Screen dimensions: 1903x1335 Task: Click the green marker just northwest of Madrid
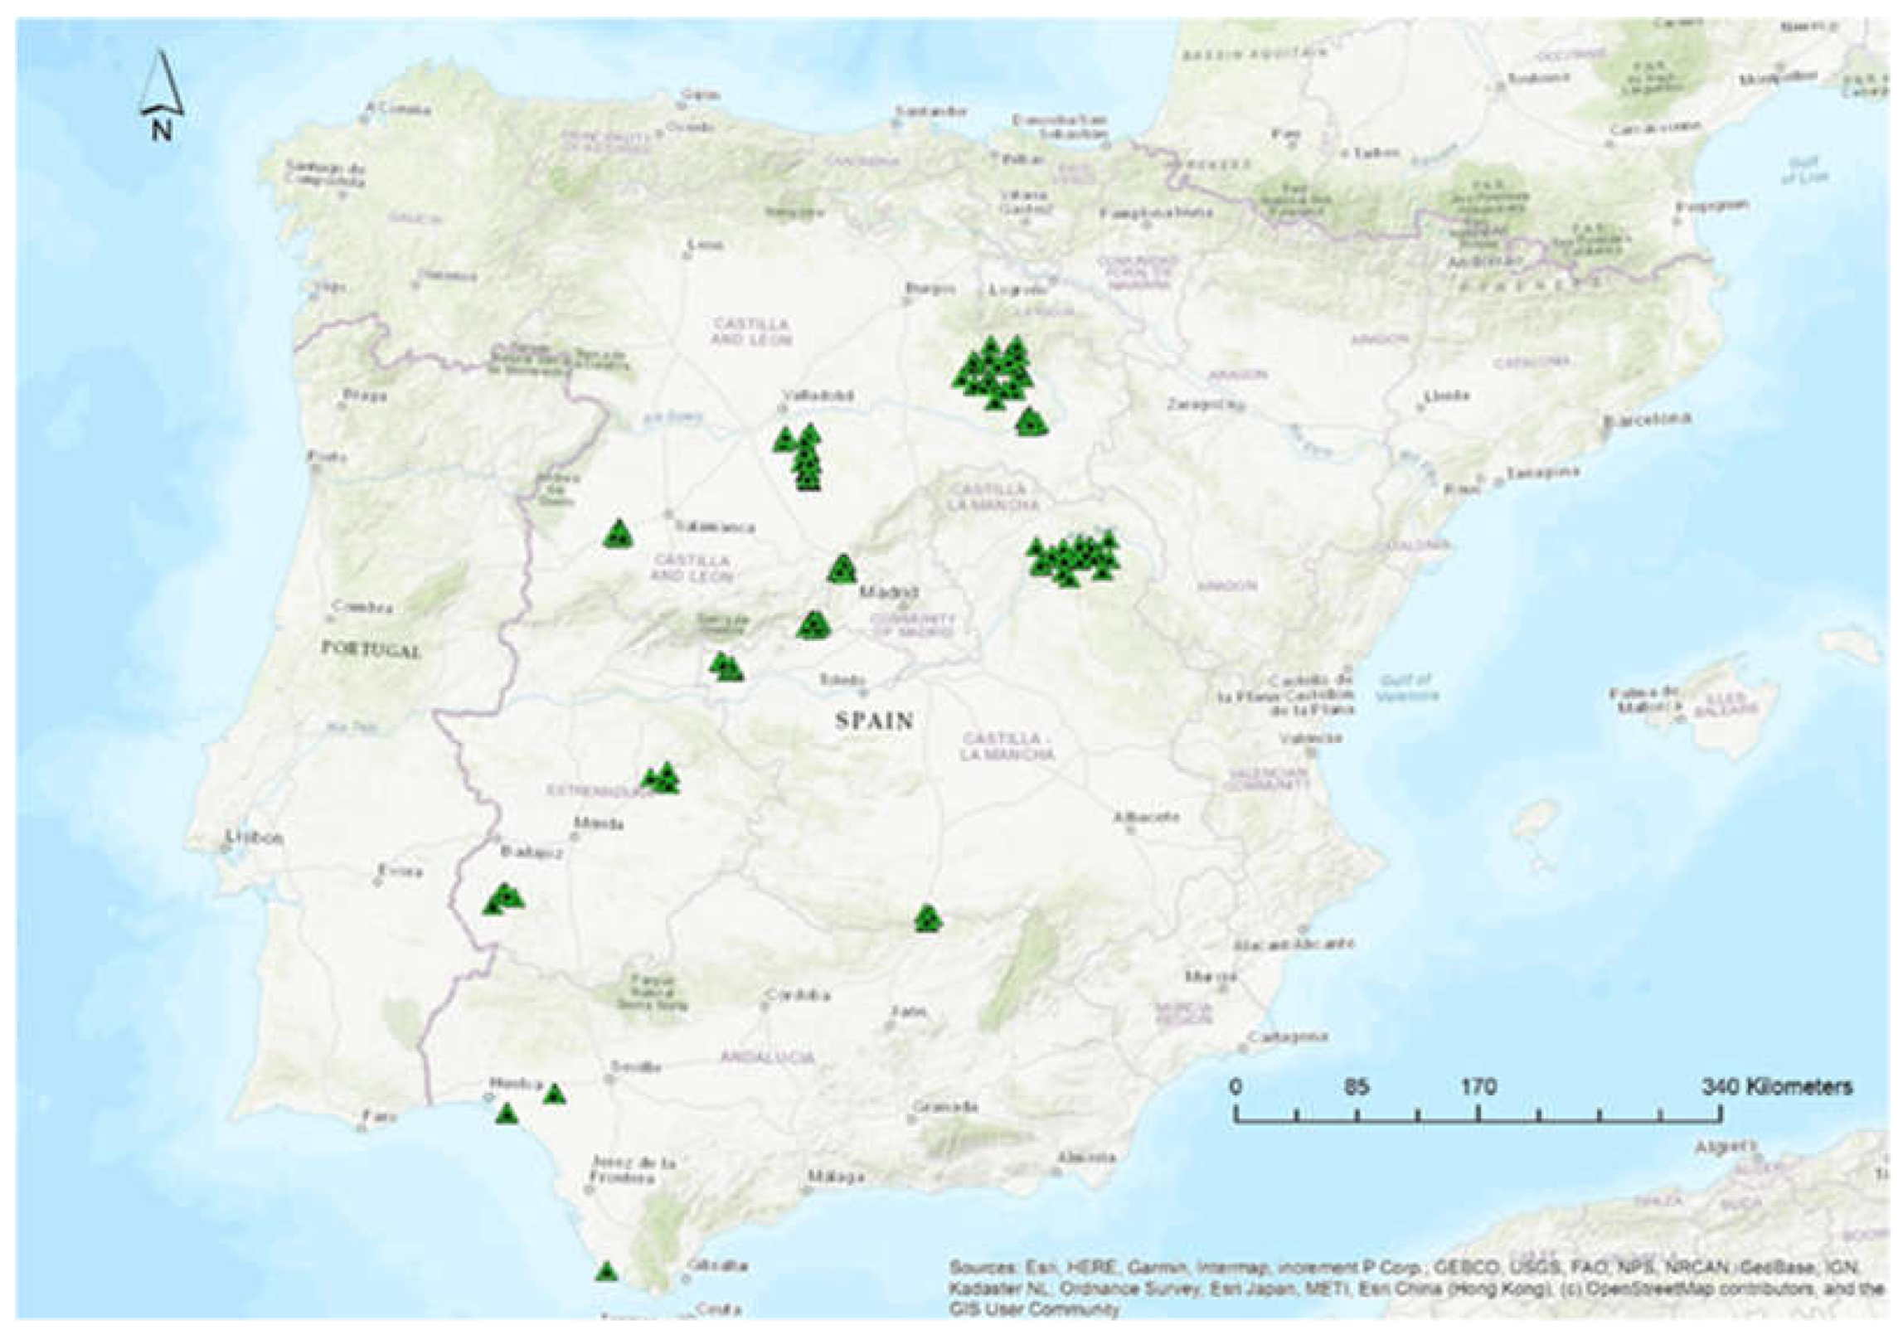click(x=842, y=570)
